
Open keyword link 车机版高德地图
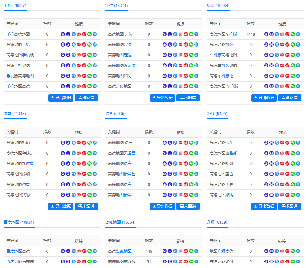(x=223, y=55)
